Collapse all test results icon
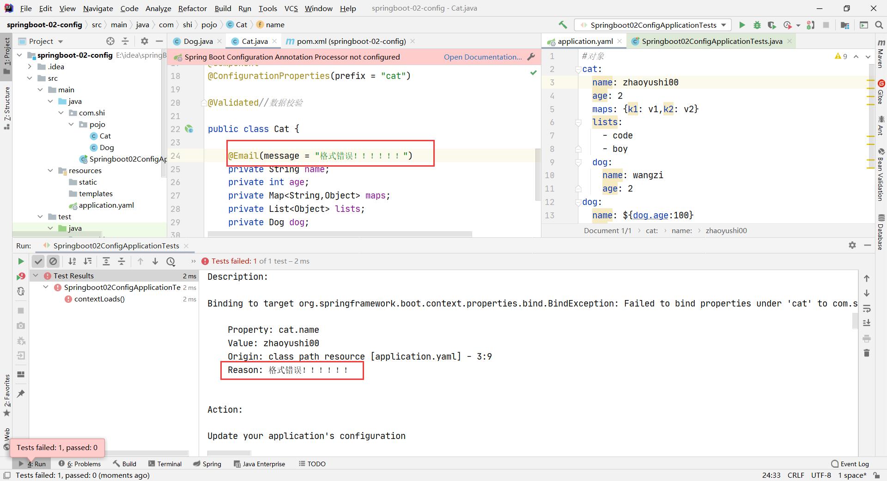 coord(122,261)
